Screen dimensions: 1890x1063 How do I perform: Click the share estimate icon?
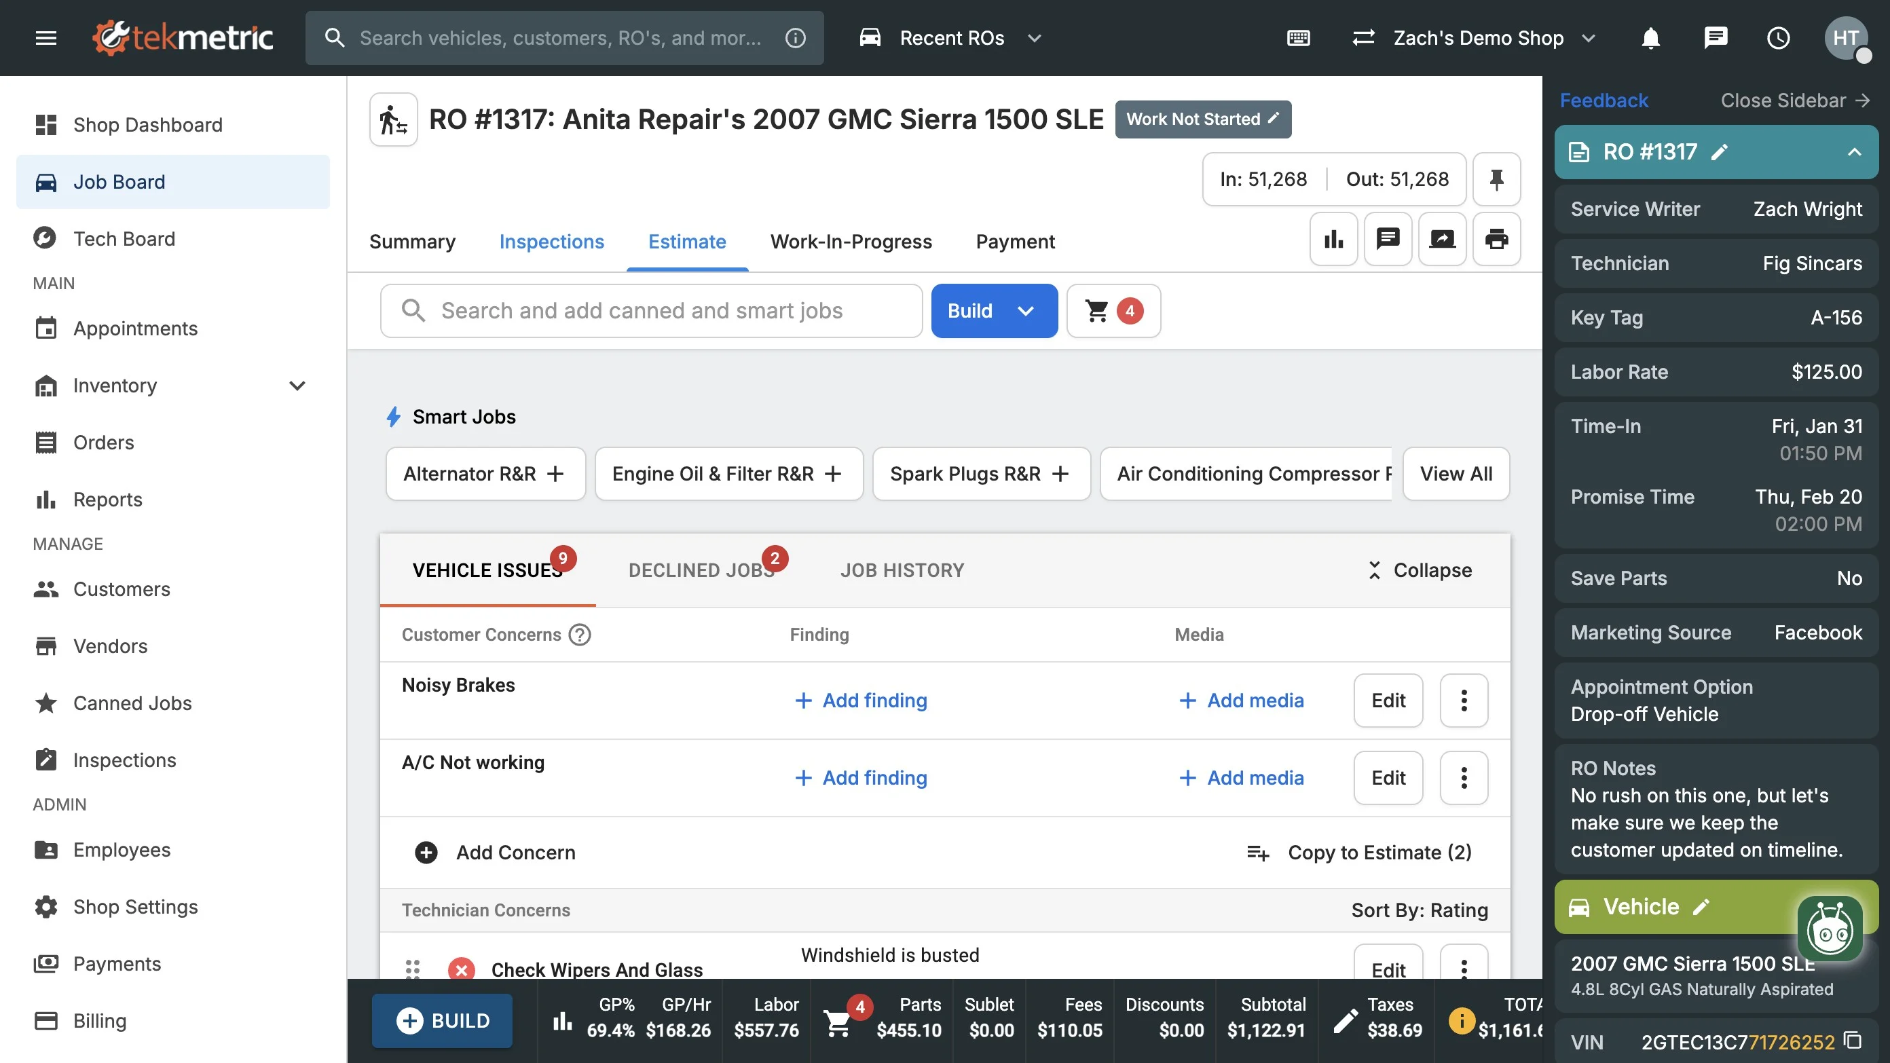tap(1442, 239)
